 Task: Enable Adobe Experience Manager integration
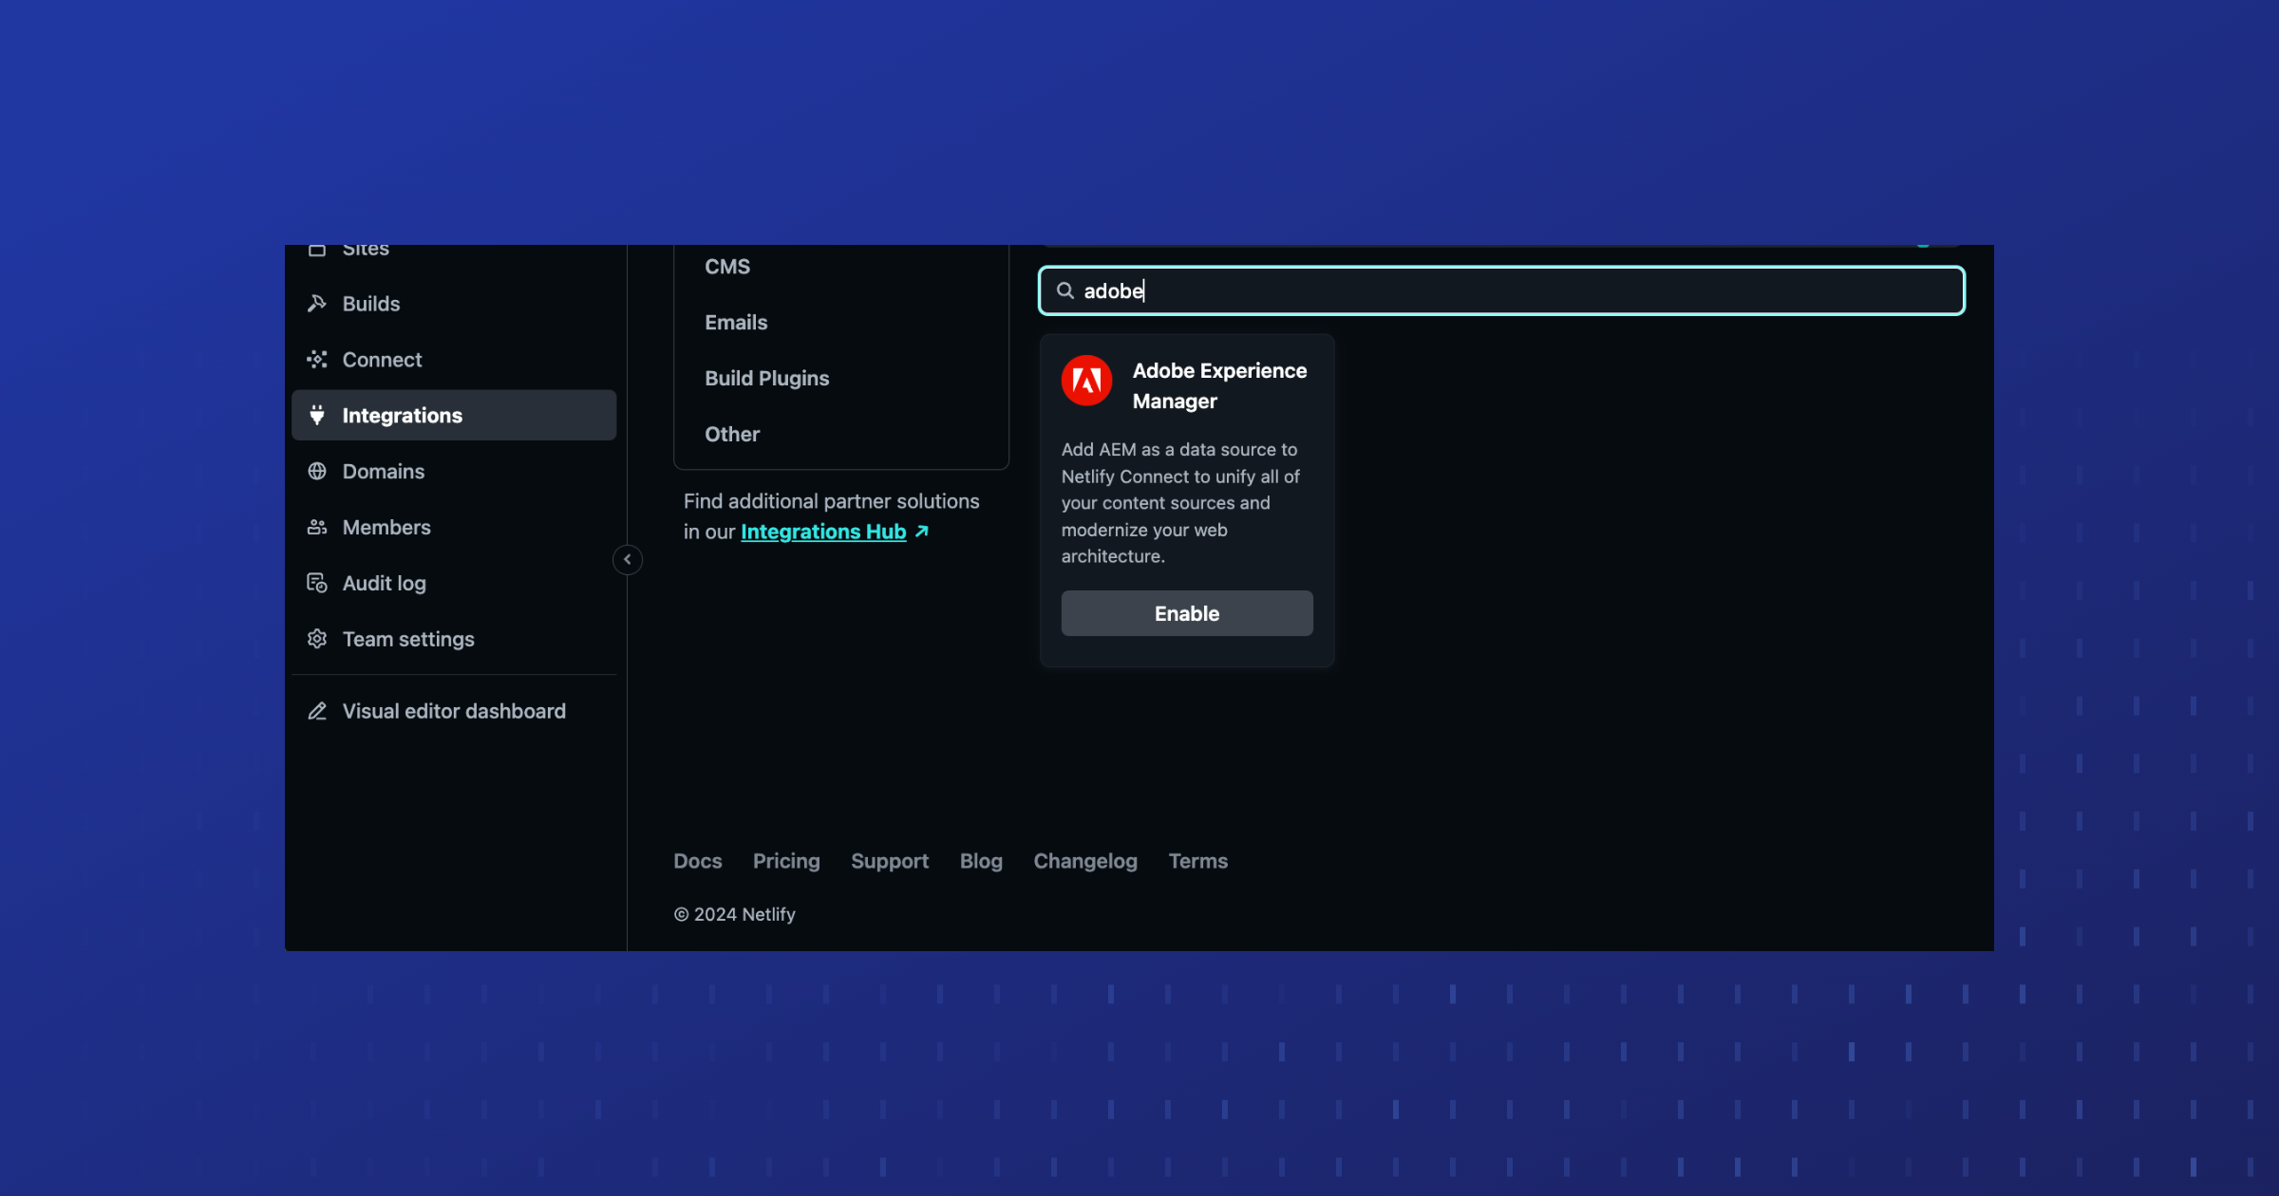coord(1187,614)
